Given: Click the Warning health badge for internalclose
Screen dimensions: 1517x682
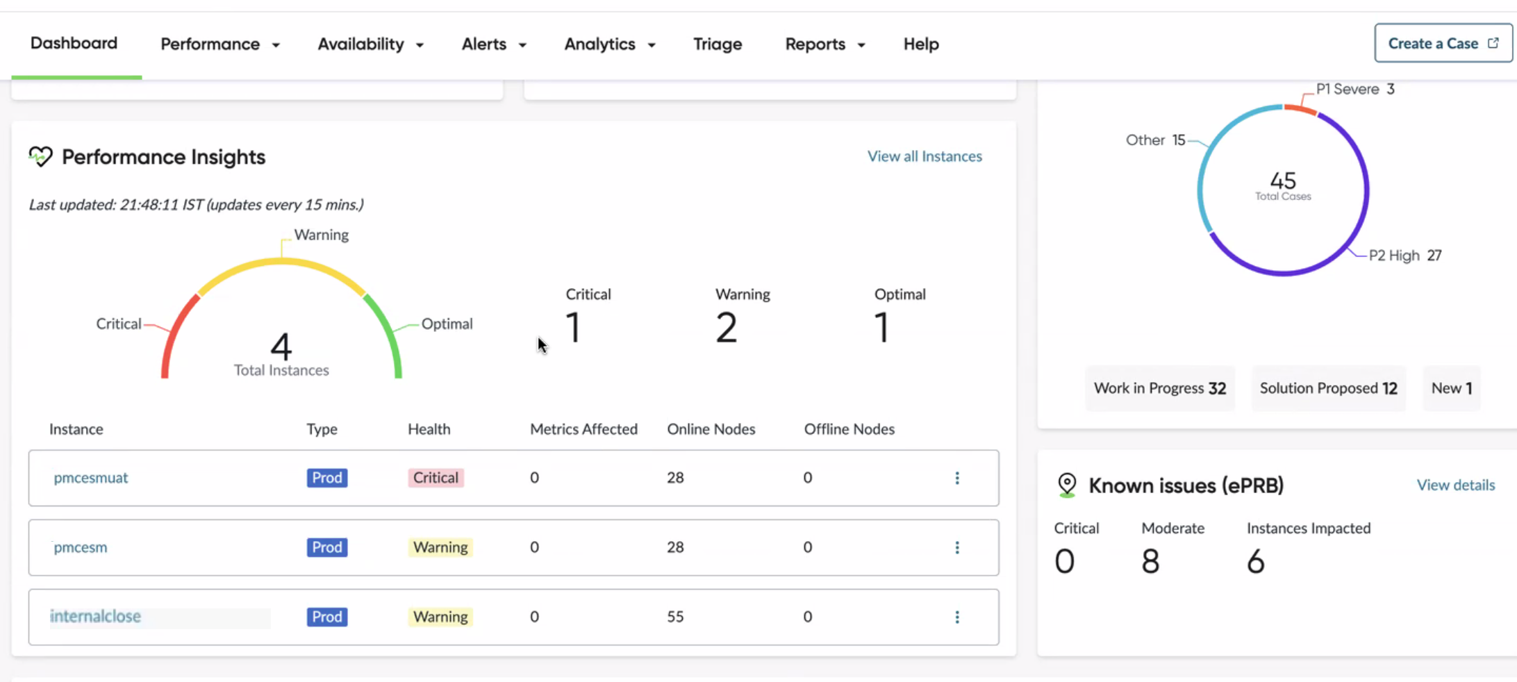Looking at the screenshot, I should [x=440, y=617].
